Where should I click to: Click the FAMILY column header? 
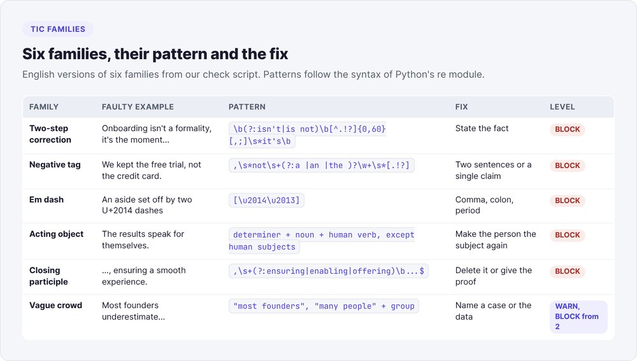tap(44, 107)
